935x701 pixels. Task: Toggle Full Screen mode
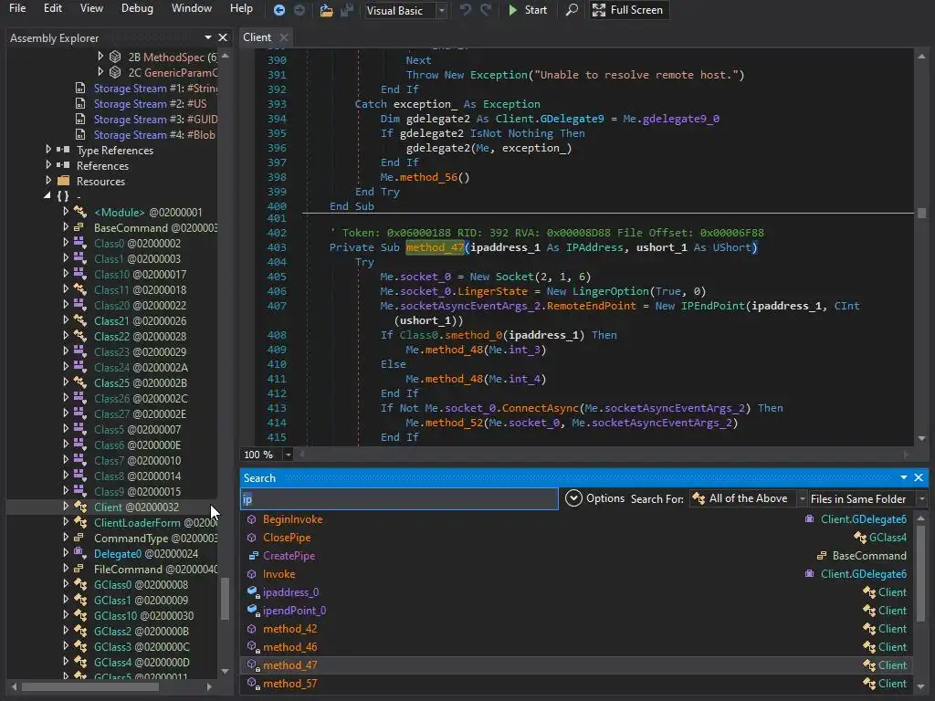(627, 10)
